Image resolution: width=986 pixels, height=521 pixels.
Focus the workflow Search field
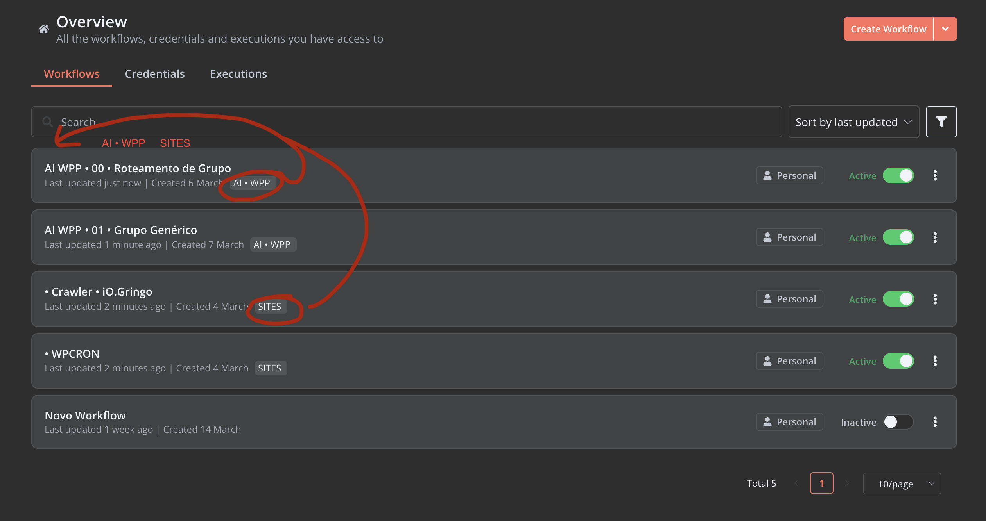pos(407,122)
